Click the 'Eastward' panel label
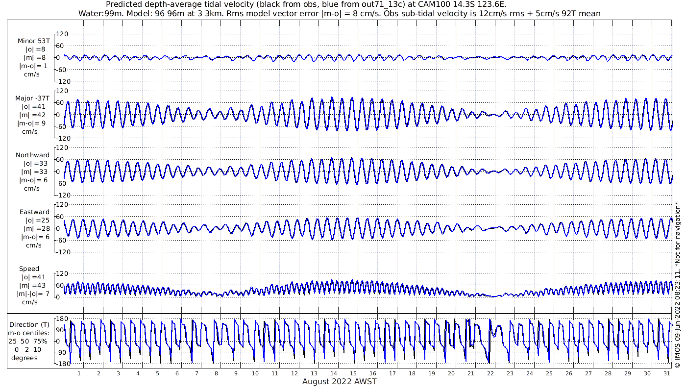Viewport: 686px width, 392px height. pyautogui.click(x=34, y=212)
